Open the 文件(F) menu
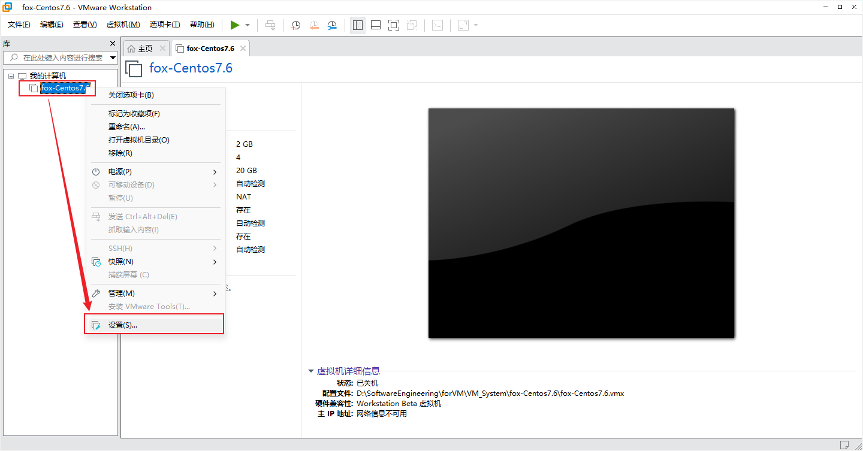Screen dimensions: 863x451 [19, 25]
